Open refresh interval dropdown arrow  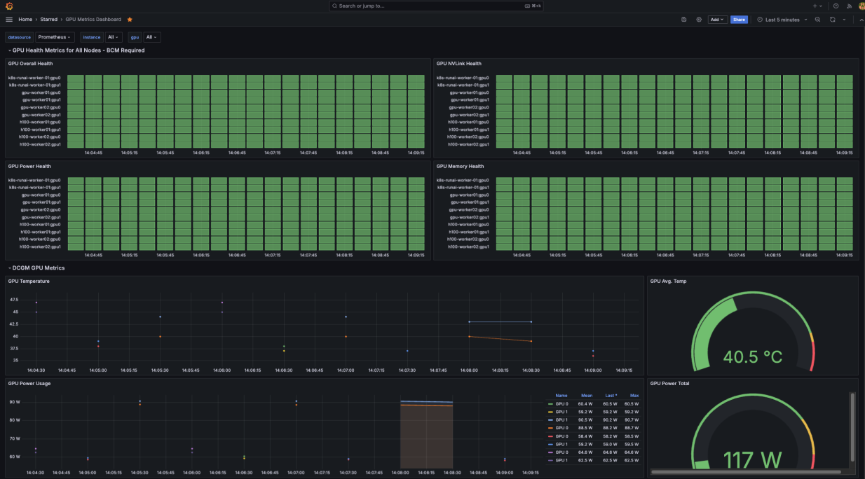click(x=843, y=20)
